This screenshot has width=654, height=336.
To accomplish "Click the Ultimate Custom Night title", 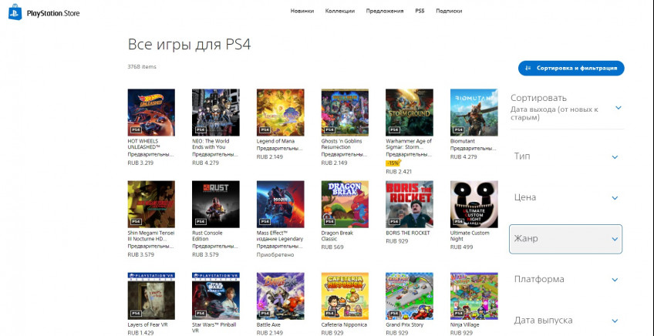I will click(x=470, y=236).
